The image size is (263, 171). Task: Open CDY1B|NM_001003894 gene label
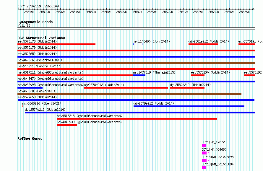tap(217, 164)
